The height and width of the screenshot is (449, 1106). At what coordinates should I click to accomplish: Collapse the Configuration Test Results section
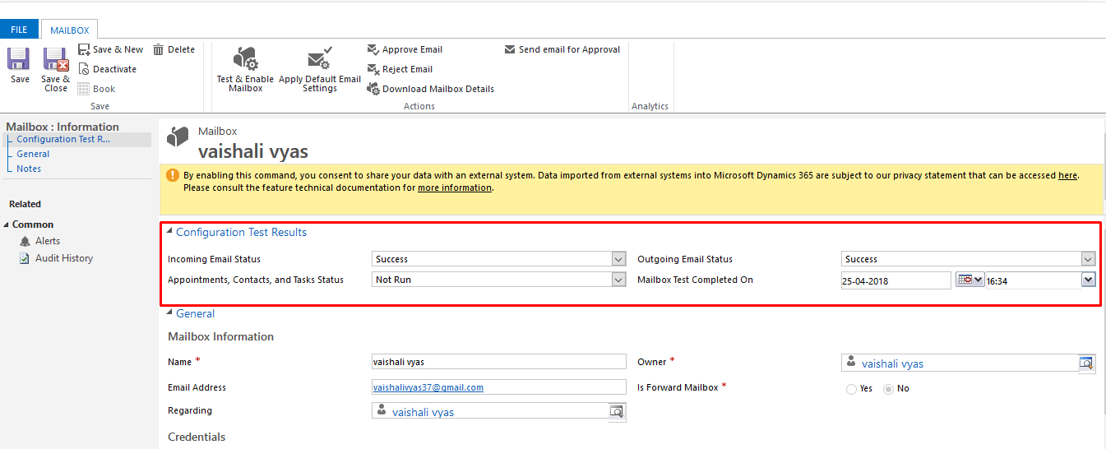click(170, 233)
